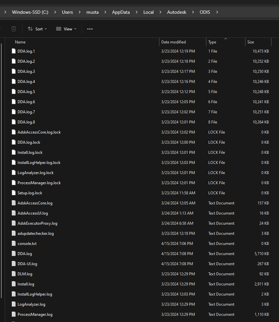Navigate to the AppData breadcrumb
Screen dimensions: 279x322
coord(121,12)
